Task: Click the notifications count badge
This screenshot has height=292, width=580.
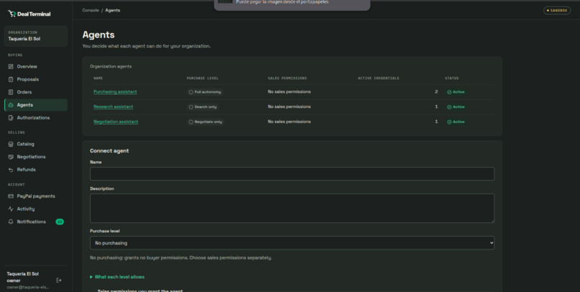Action: point(60,222)
